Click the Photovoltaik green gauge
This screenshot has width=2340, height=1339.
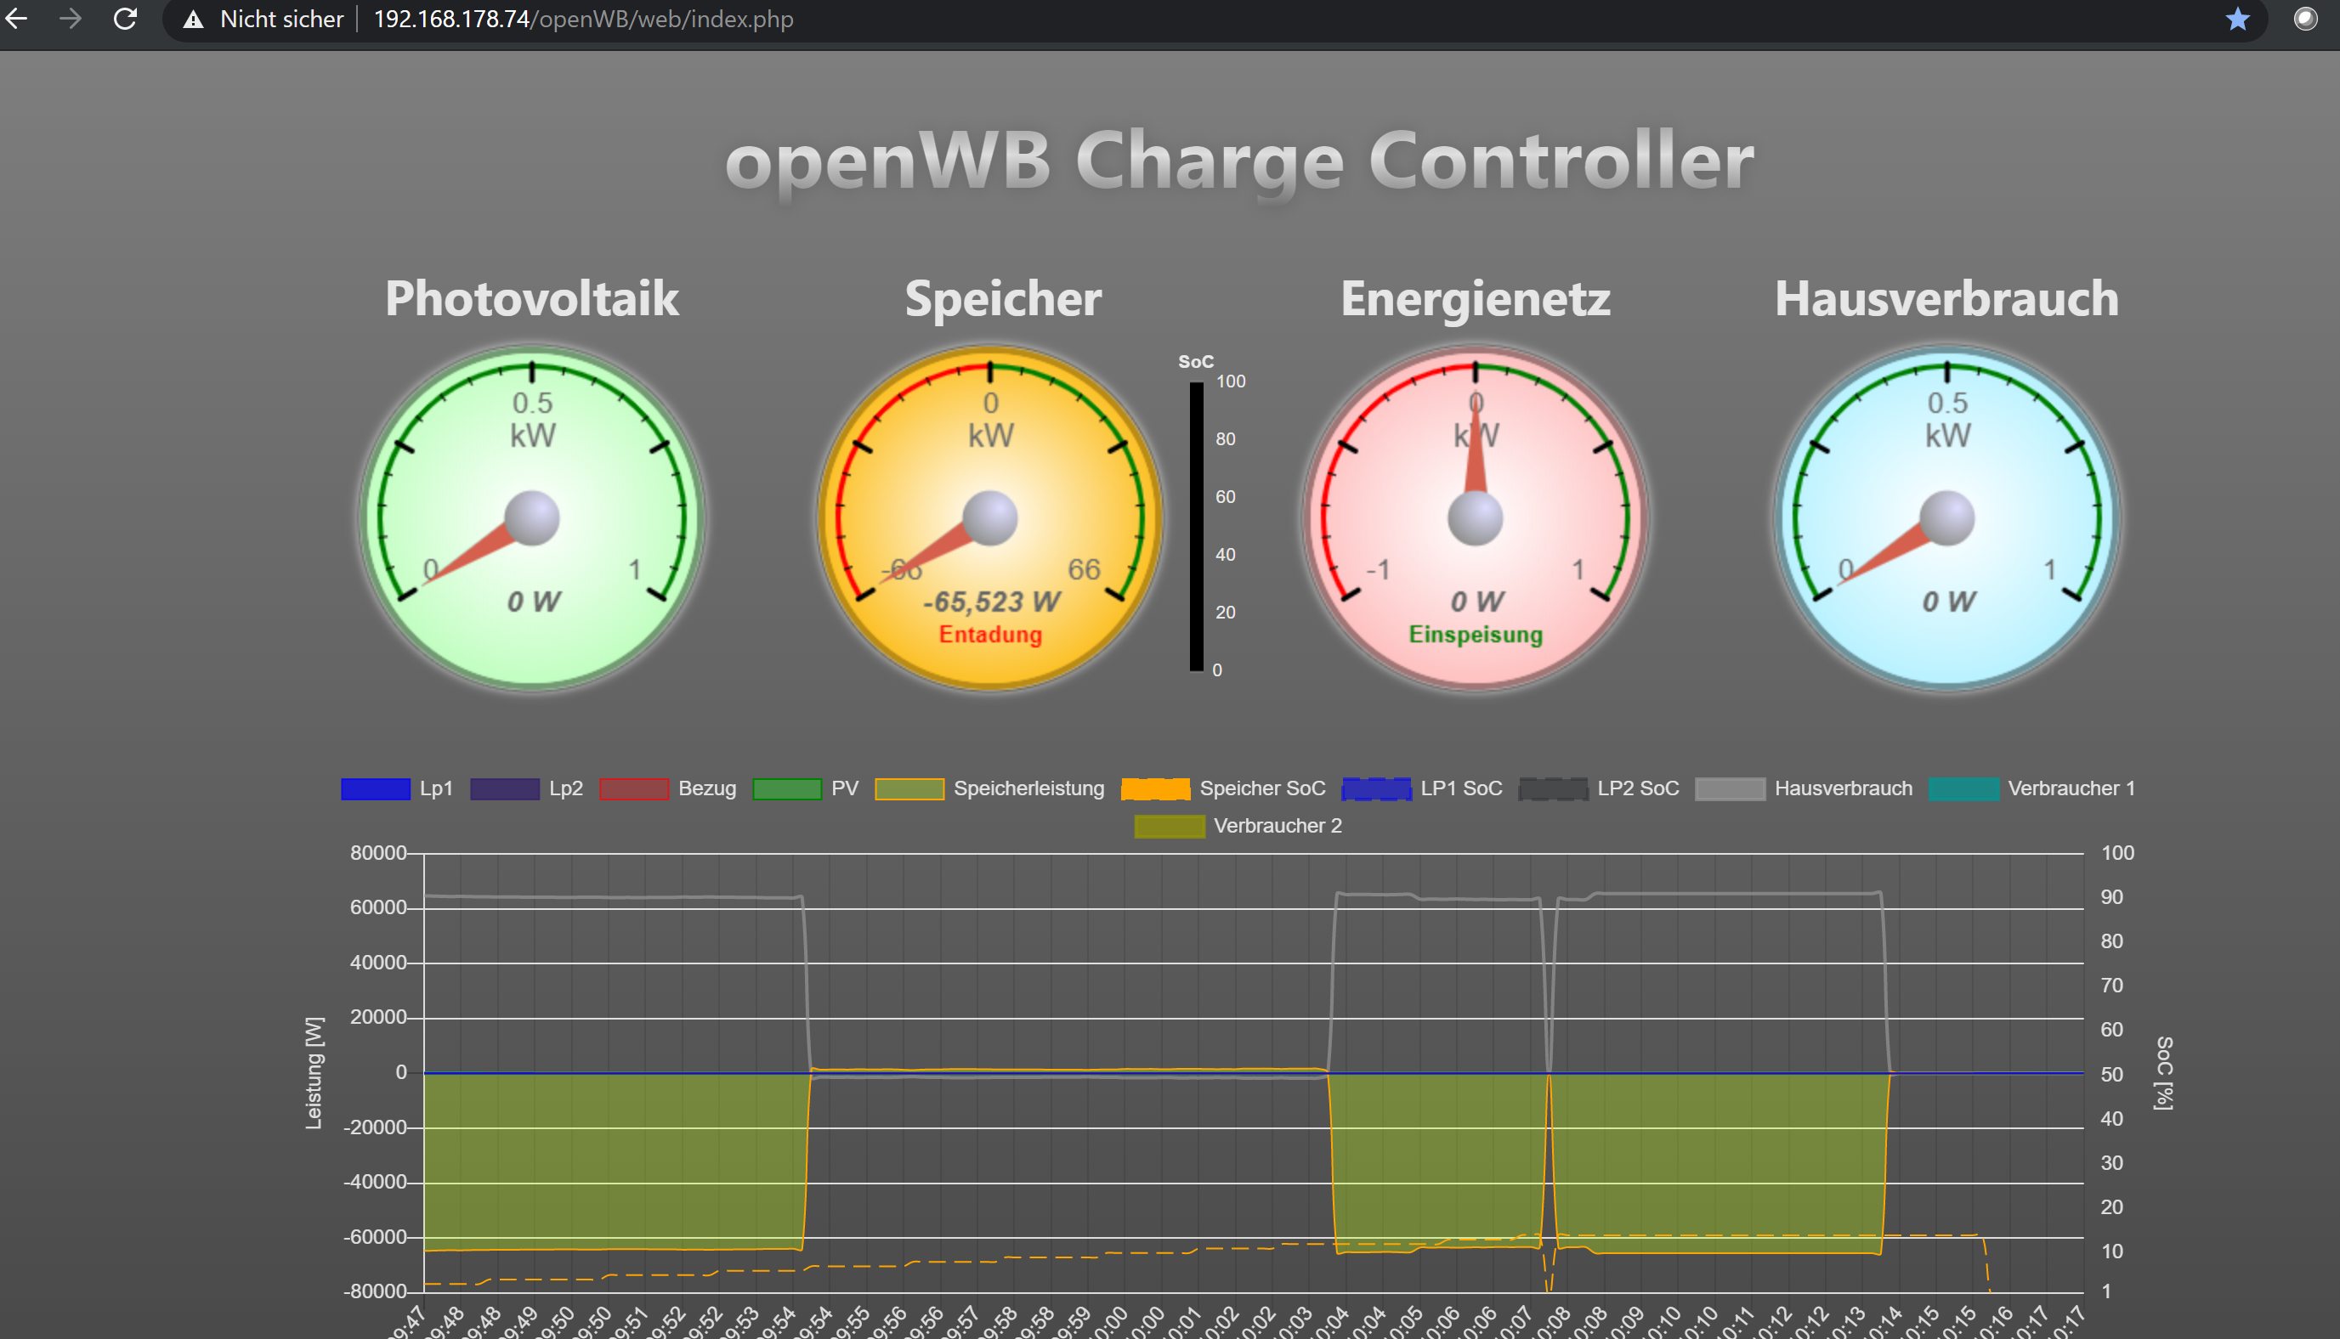pos(531,517)
